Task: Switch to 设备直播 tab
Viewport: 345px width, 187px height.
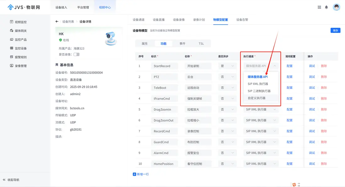Action: (x=159, y=20)
